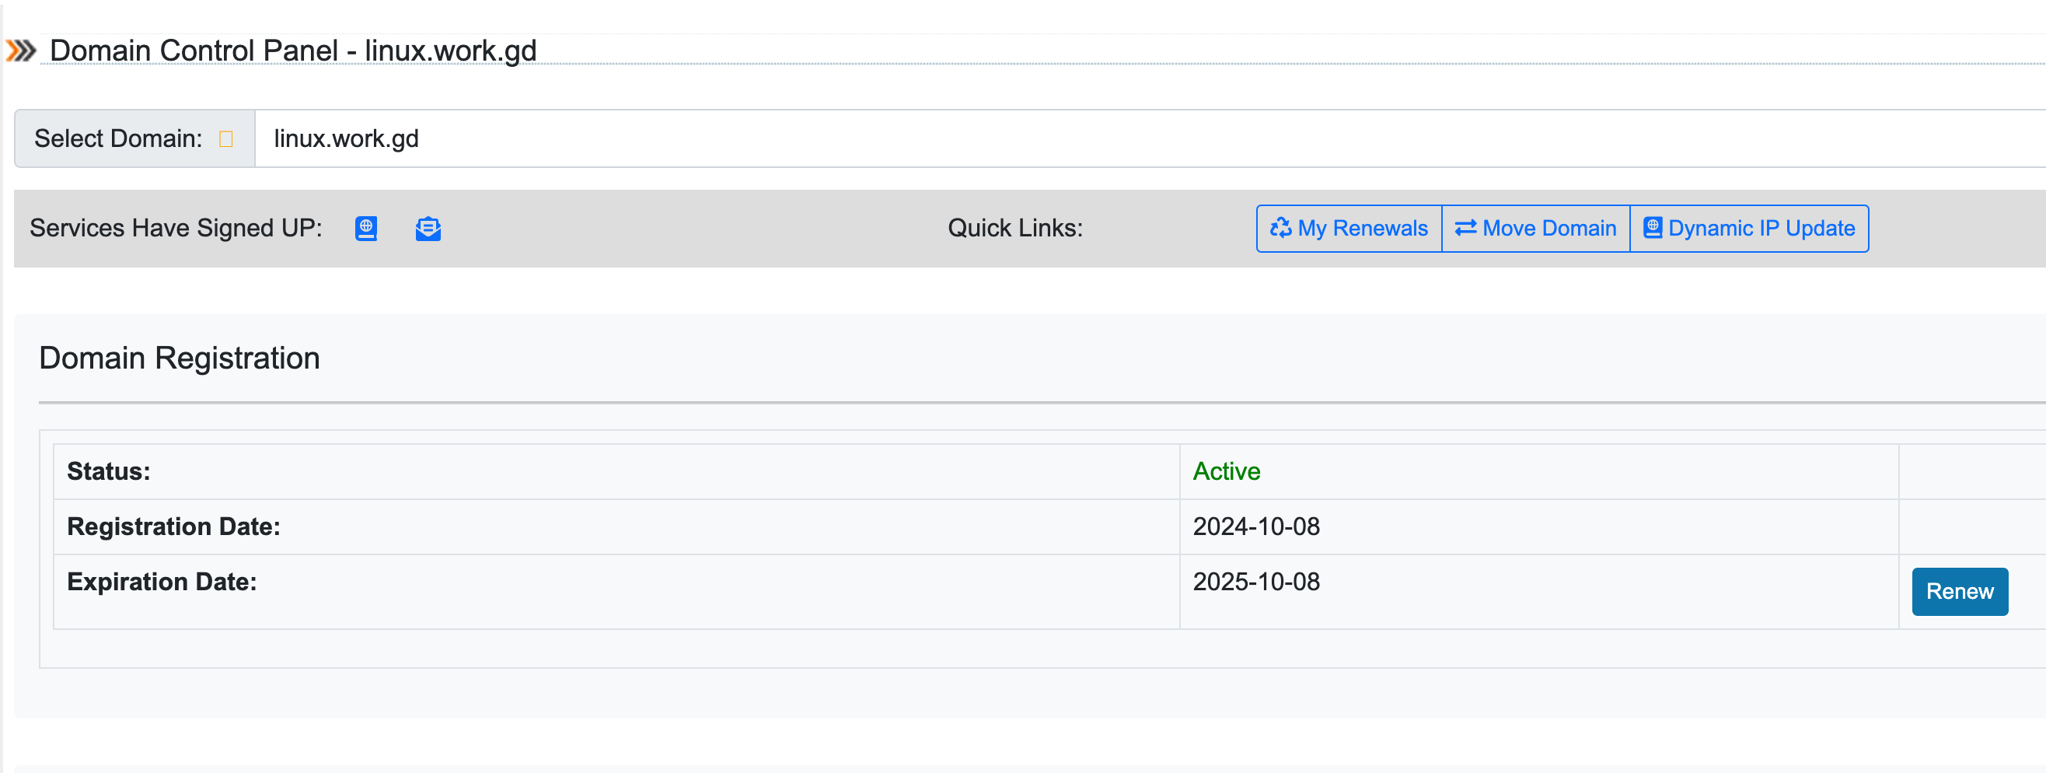Open the DNS service icon beside Services Have Signed UP
This screenshot has height=773, width=2046.
(x=365, y=229)
